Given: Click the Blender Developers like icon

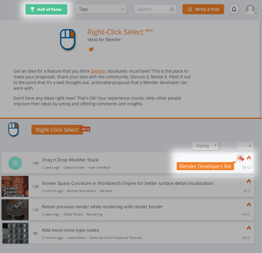Looking at the screenshot, I should click(240, 158).
